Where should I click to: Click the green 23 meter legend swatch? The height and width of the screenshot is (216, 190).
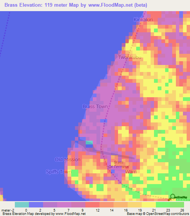point(163,204)
